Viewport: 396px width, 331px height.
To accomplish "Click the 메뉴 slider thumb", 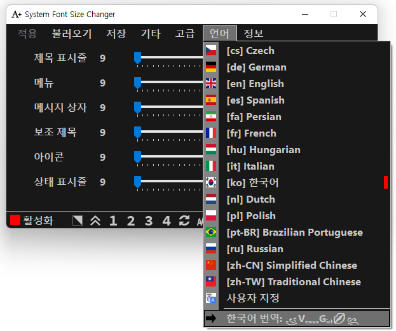I will 138,83.
